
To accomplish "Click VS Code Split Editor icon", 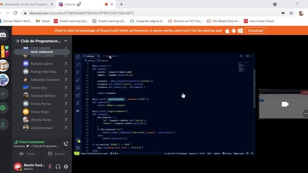I will click(248, 56).
